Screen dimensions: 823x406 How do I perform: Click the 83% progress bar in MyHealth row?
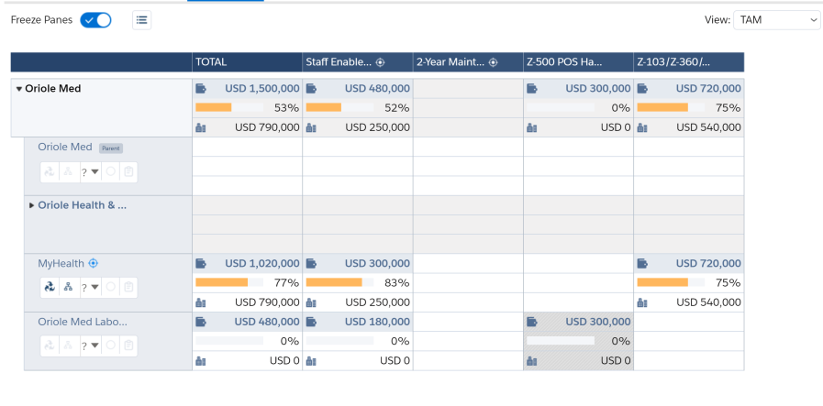coord(339,282)
